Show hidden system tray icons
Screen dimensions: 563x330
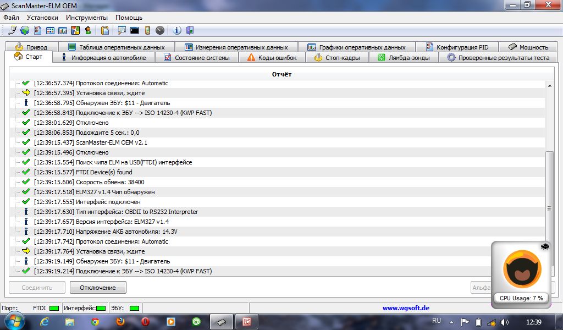(452, 322)
